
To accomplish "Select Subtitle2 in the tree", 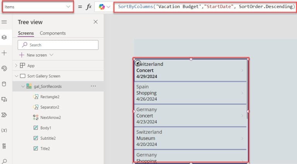I will pos(48,138).
